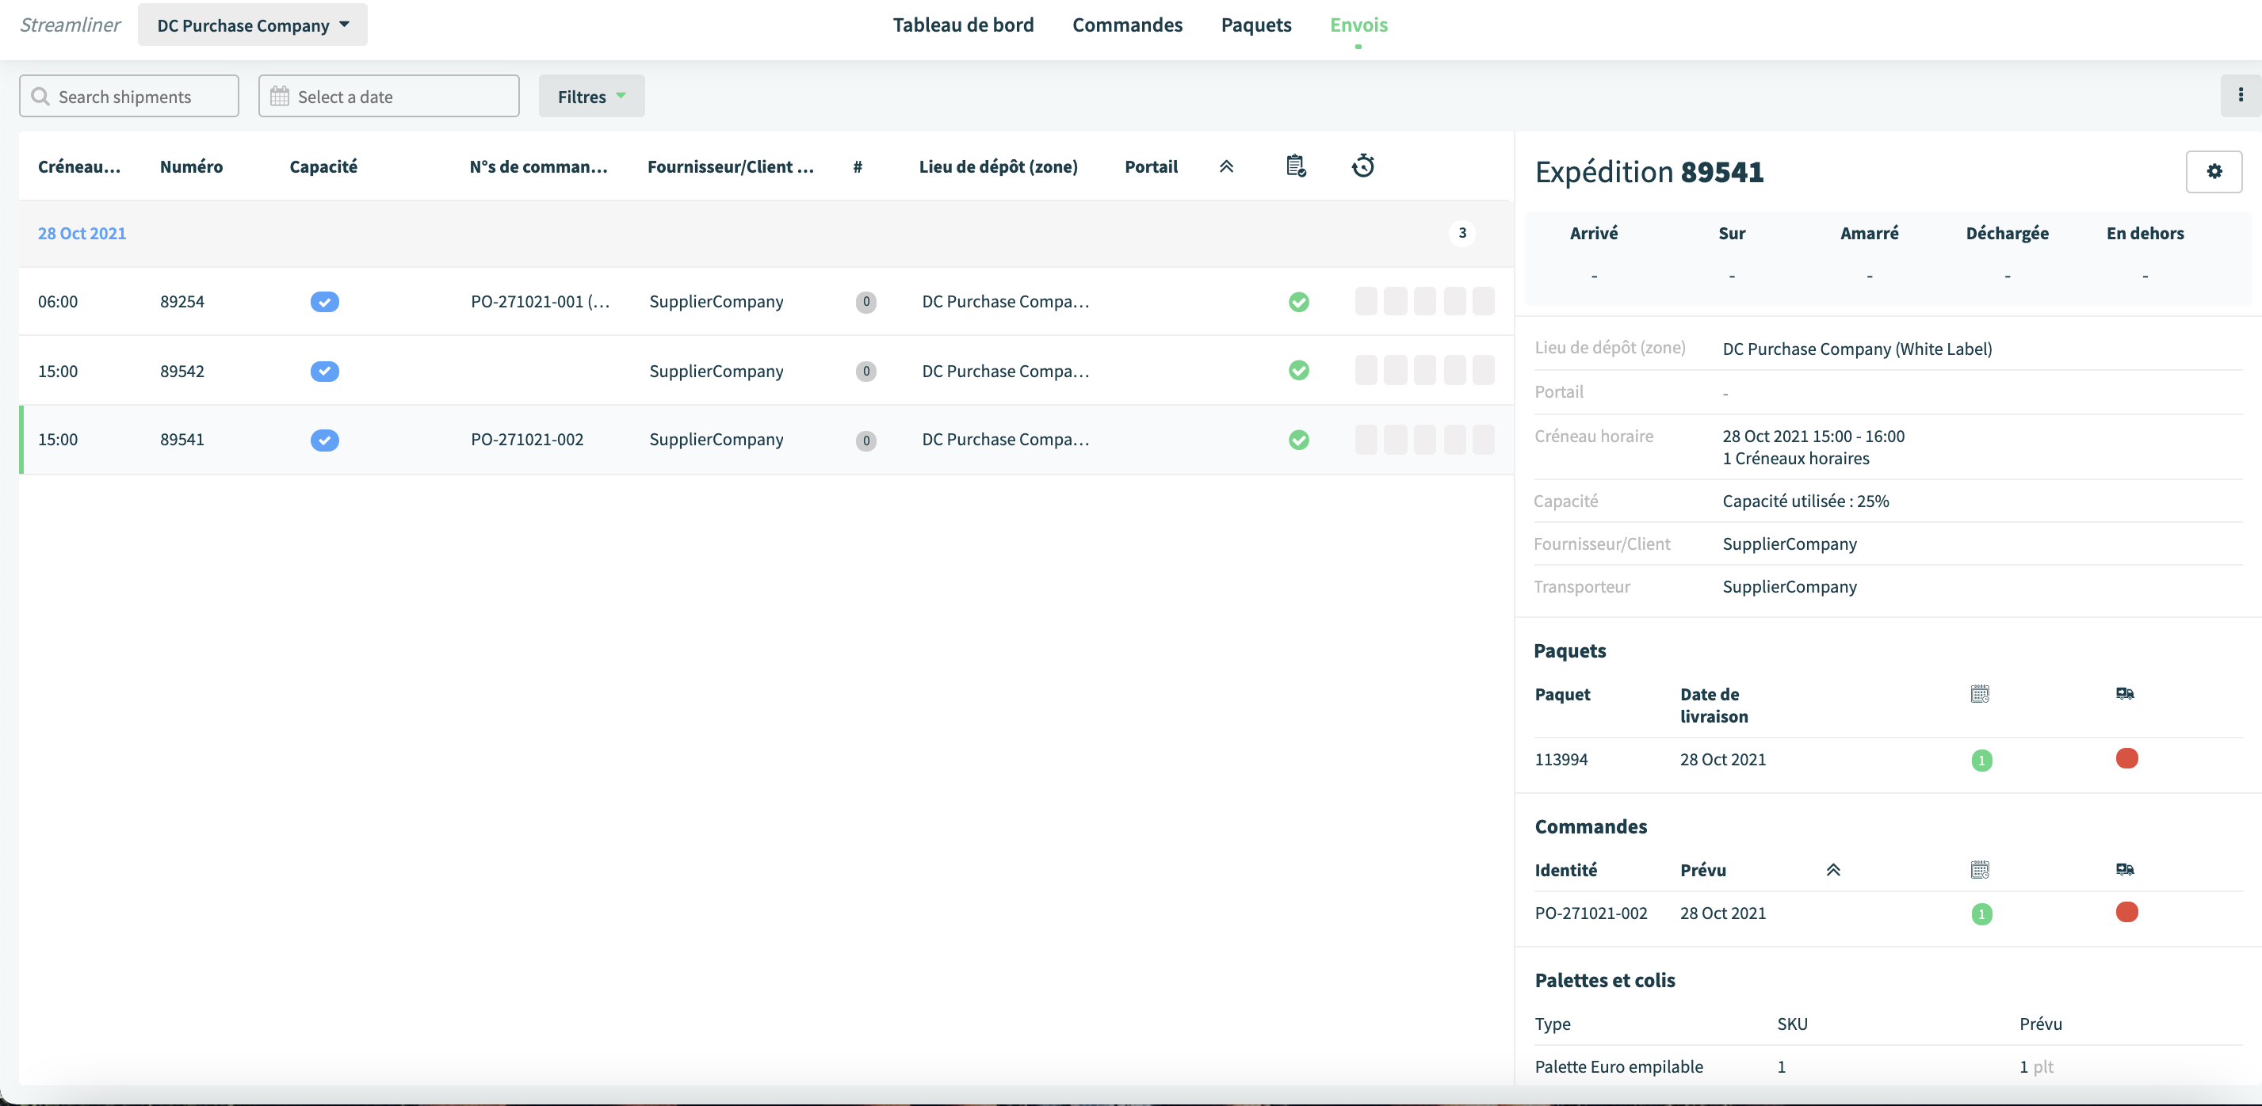Select shipment number 89542

[181, 371]
